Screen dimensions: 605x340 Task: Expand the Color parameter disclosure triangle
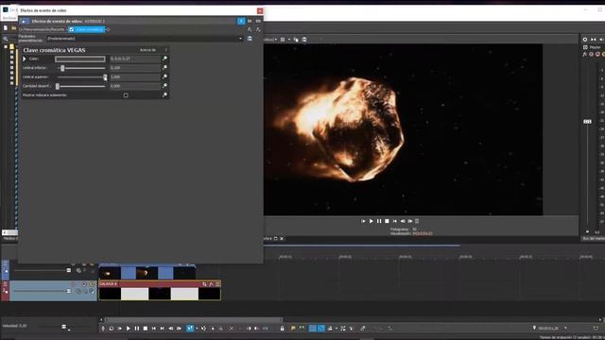(25, 59)
